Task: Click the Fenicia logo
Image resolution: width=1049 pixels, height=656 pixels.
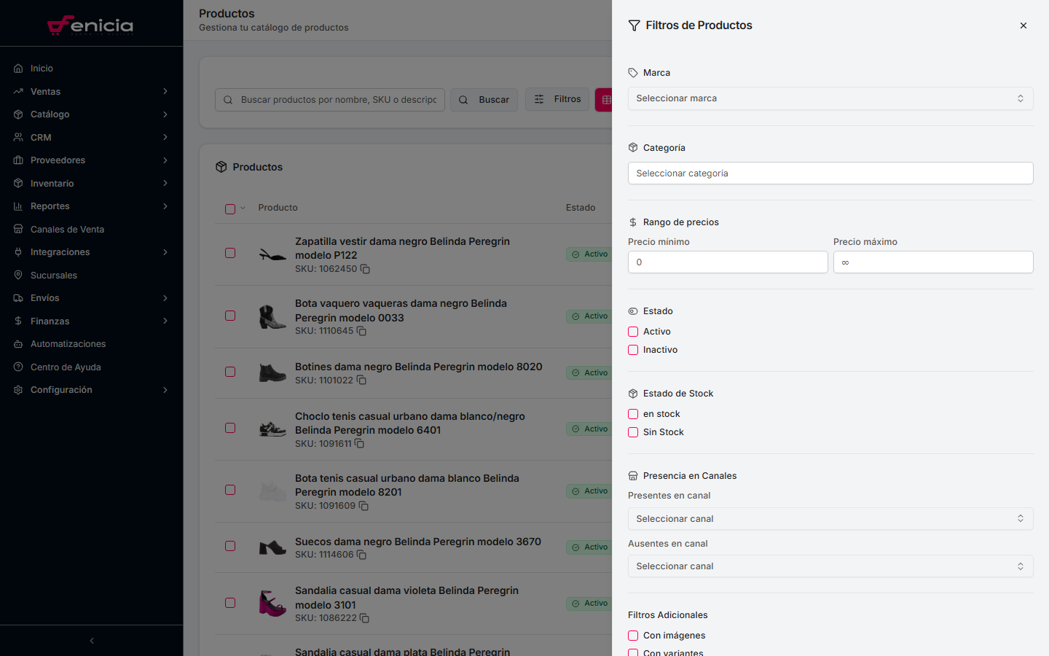Action: [x=91, y=26]
